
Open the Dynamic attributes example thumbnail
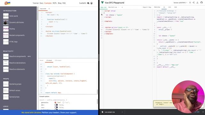tap(6, 22)
